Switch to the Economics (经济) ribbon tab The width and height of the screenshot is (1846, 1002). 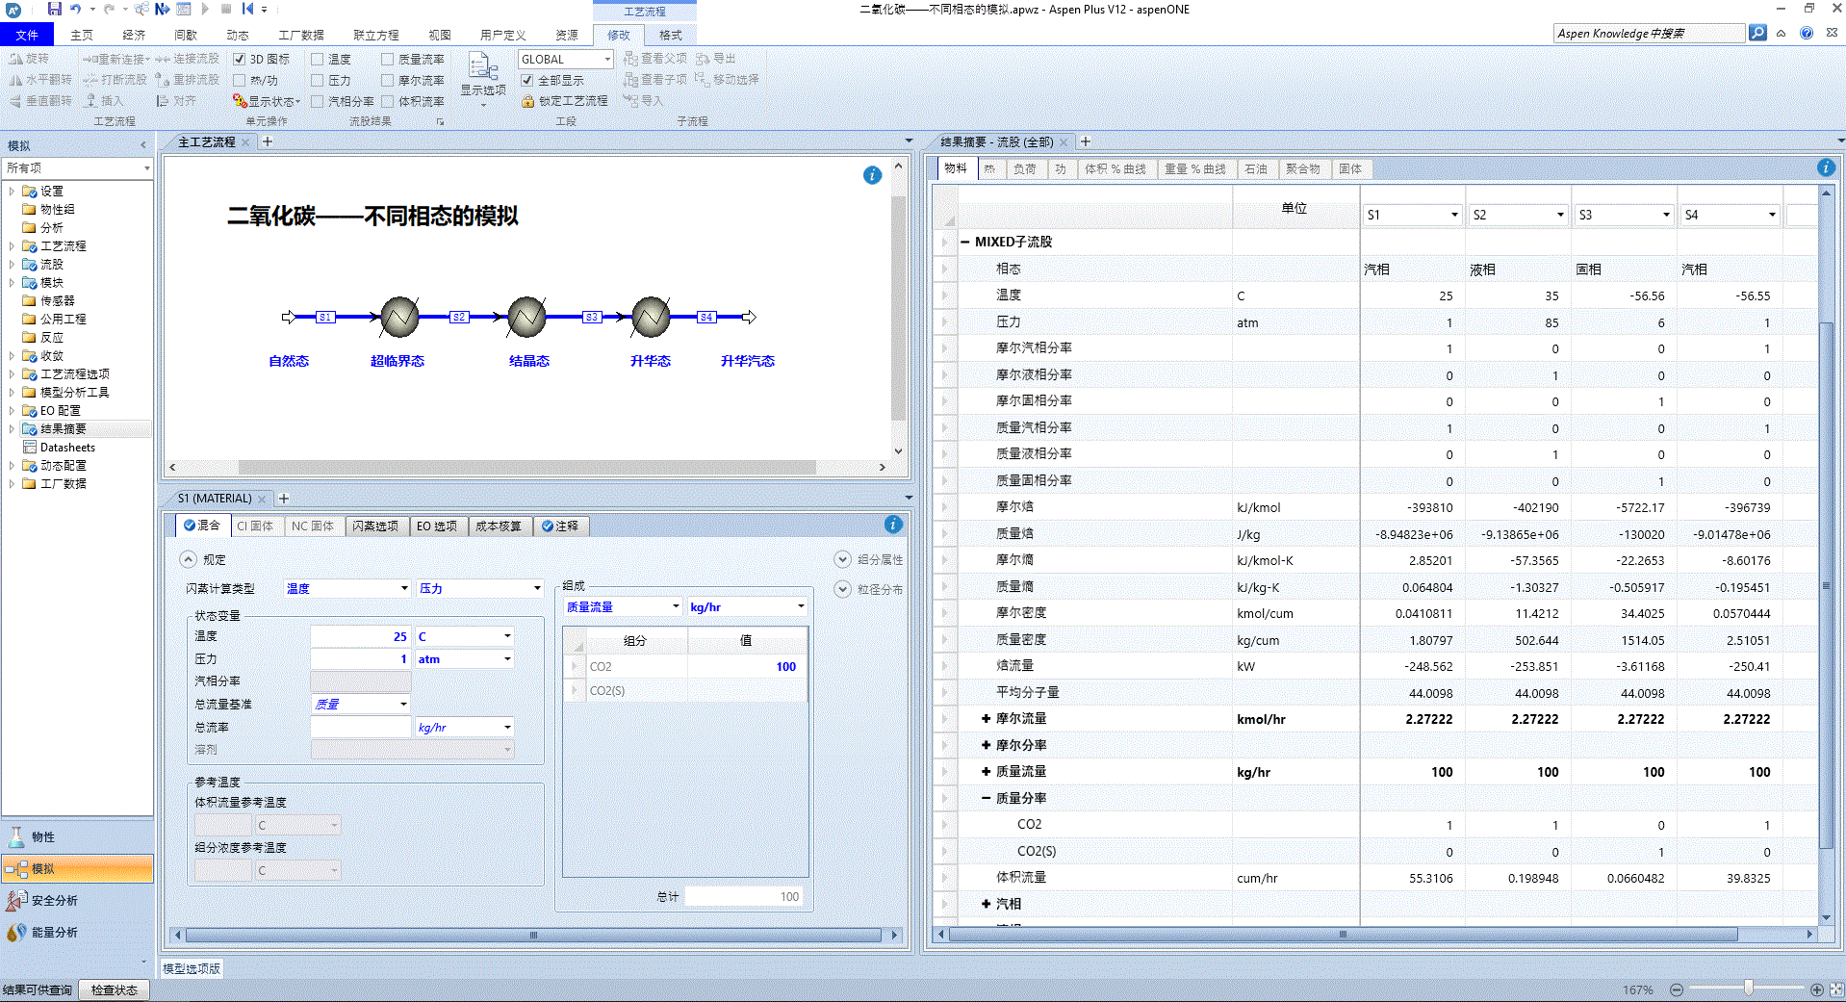[x=134, y=35]
